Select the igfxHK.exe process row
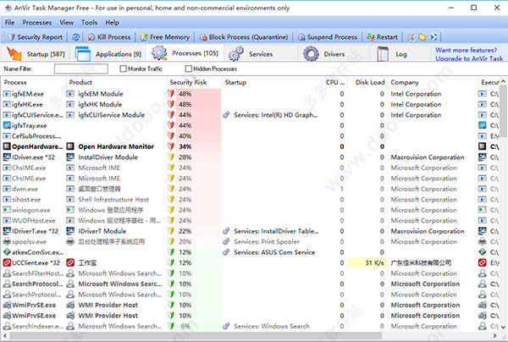 (250, 104)
